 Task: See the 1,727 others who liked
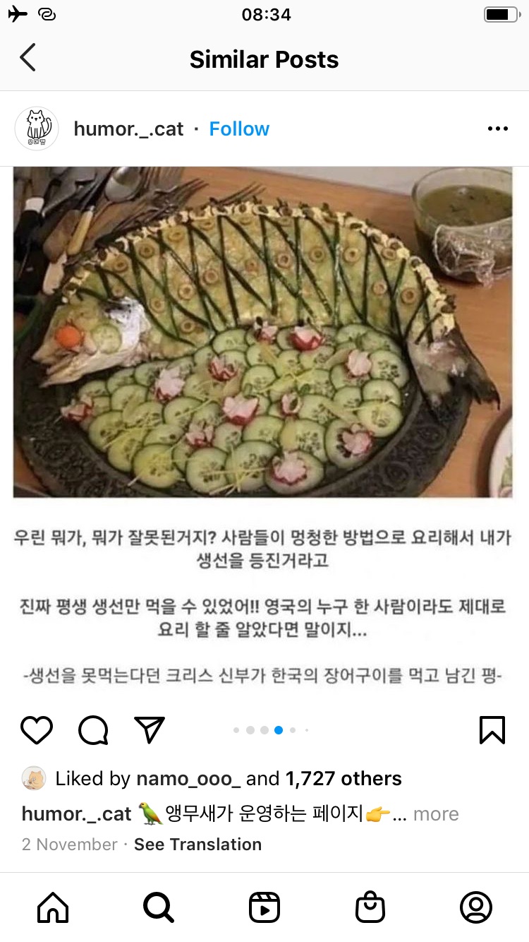[x=343, y=779]
